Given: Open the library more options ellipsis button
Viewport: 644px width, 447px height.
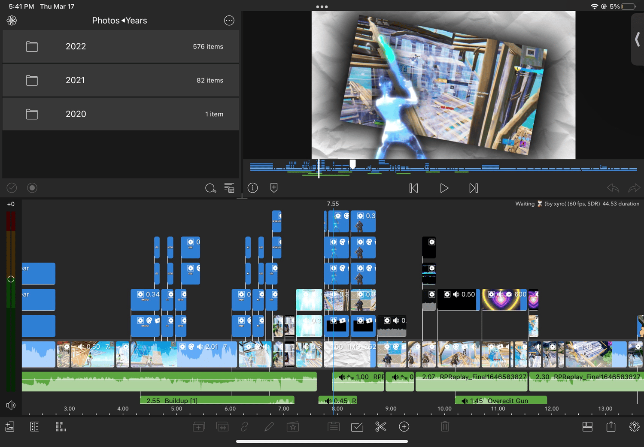Looking at the screenshot, I should [229, 20].
